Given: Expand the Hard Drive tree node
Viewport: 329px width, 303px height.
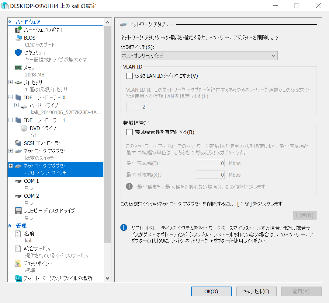Looking at the screenshot, I should [16, 105].
